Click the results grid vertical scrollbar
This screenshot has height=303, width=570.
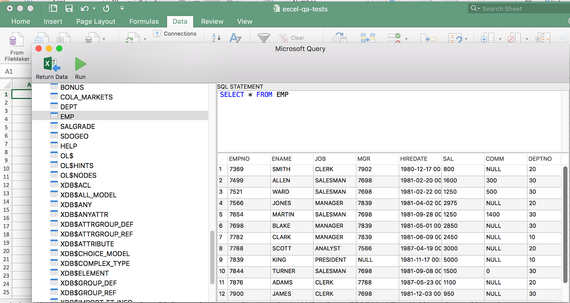tap(565, 224)
